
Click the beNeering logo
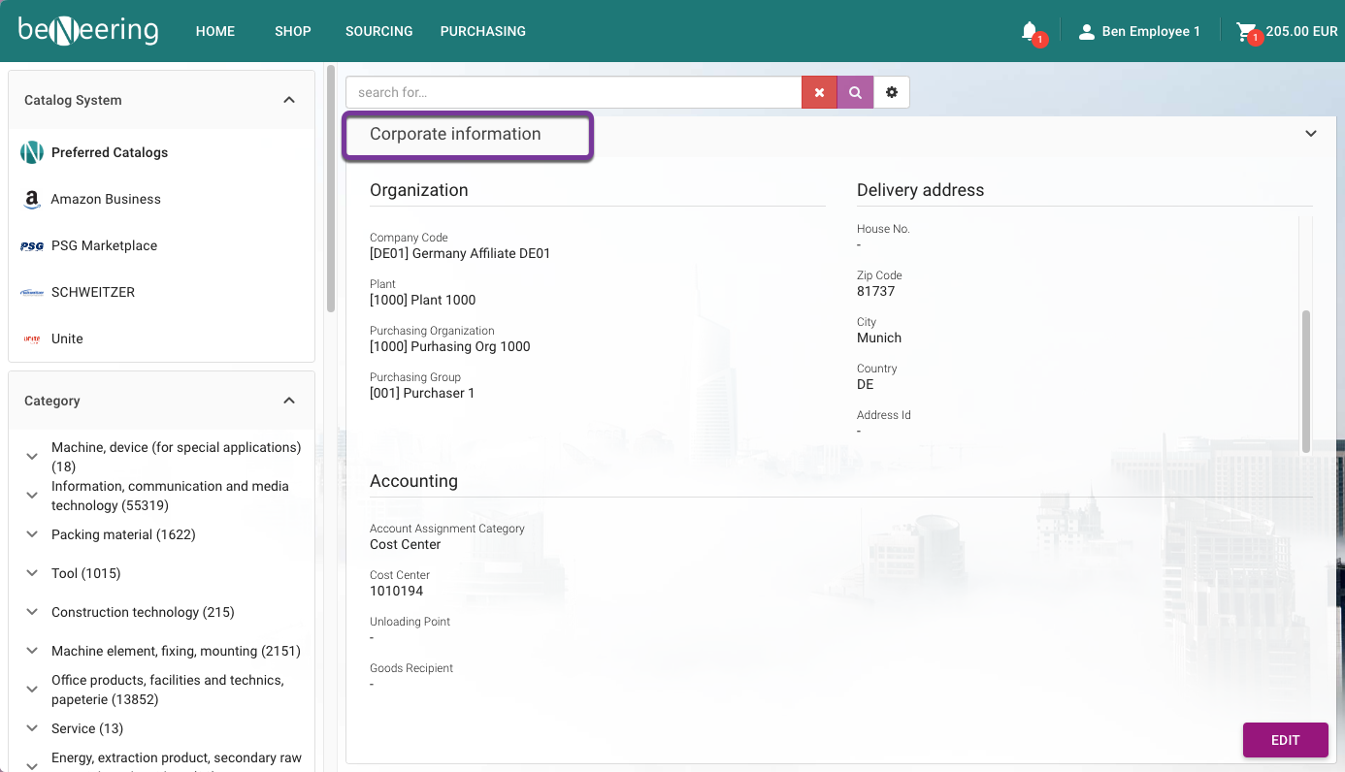tap(88, 31)
